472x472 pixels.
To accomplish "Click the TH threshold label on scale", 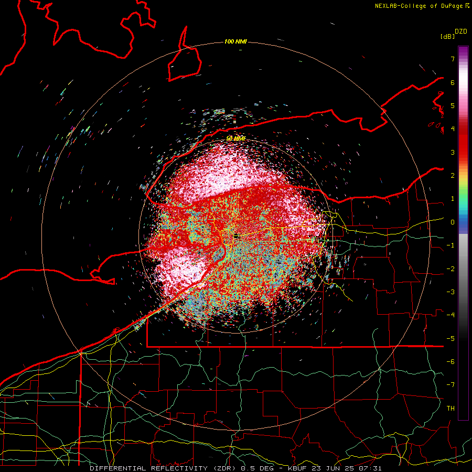I will coord(450,409).
